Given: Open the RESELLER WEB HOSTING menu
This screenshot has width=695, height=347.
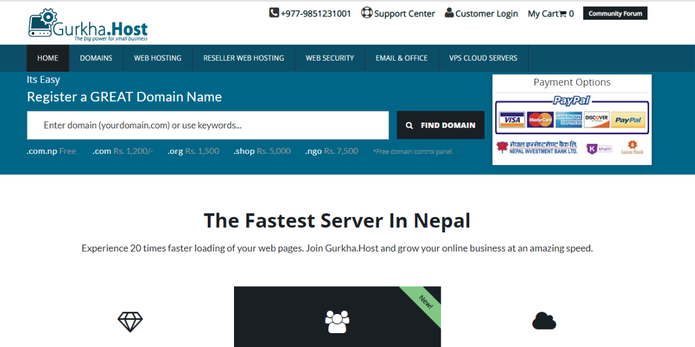Looking at the screenshot, I should tap(244, 58).
